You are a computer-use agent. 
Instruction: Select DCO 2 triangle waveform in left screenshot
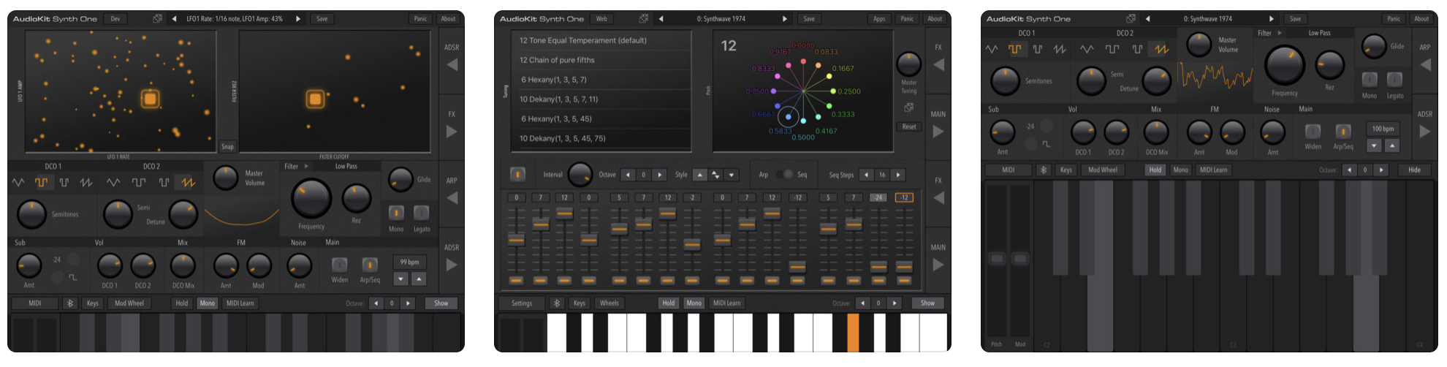pyautogui.click(x=113, y=182)
